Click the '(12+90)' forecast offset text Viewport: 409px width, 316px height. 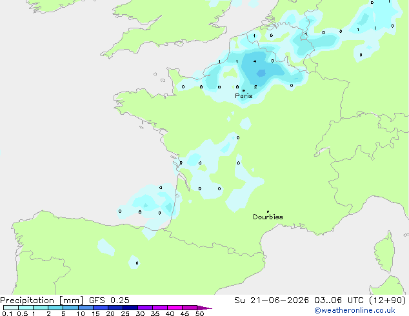point(387,301)
